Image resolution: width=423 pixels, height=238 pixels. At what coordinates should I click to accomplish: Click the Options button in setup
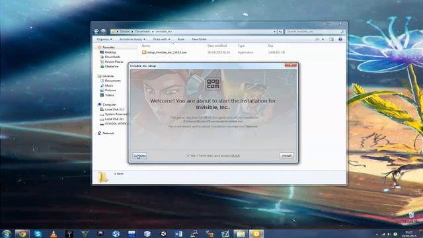point(139,156)
